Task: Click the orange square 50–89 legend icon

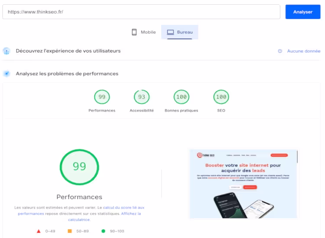Action: tap(70, 231)
